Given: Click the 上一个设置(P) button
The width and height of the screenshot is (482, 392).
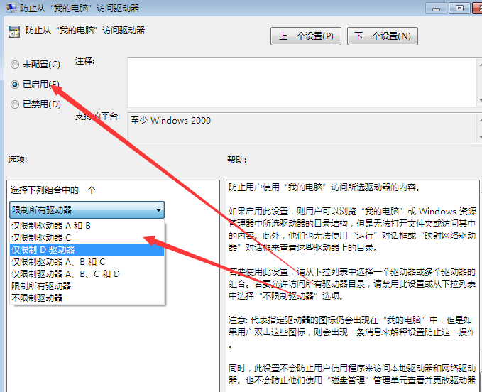Looking at the screenshot, I should pos(306,36).
